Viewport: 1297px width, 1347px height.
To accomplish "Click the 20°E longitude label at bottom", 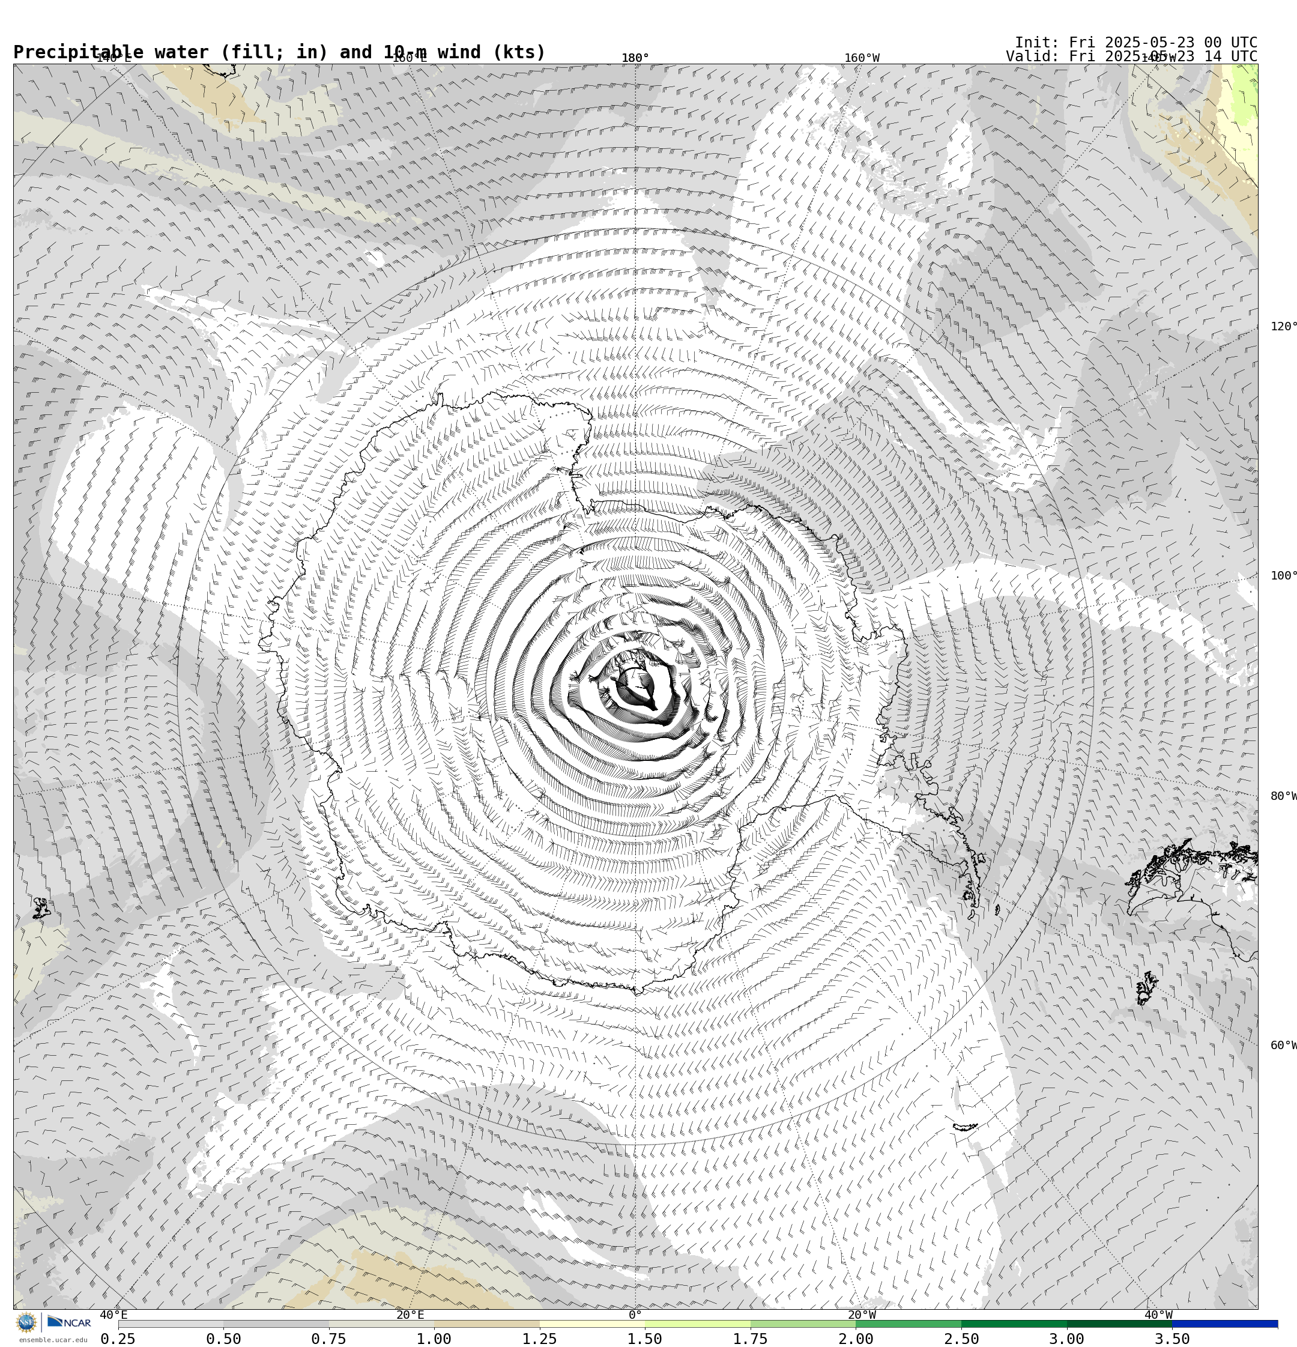I will click(x=410, y=1315).
